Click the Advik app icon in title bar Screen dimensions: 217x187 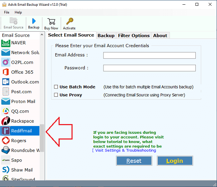4,5
